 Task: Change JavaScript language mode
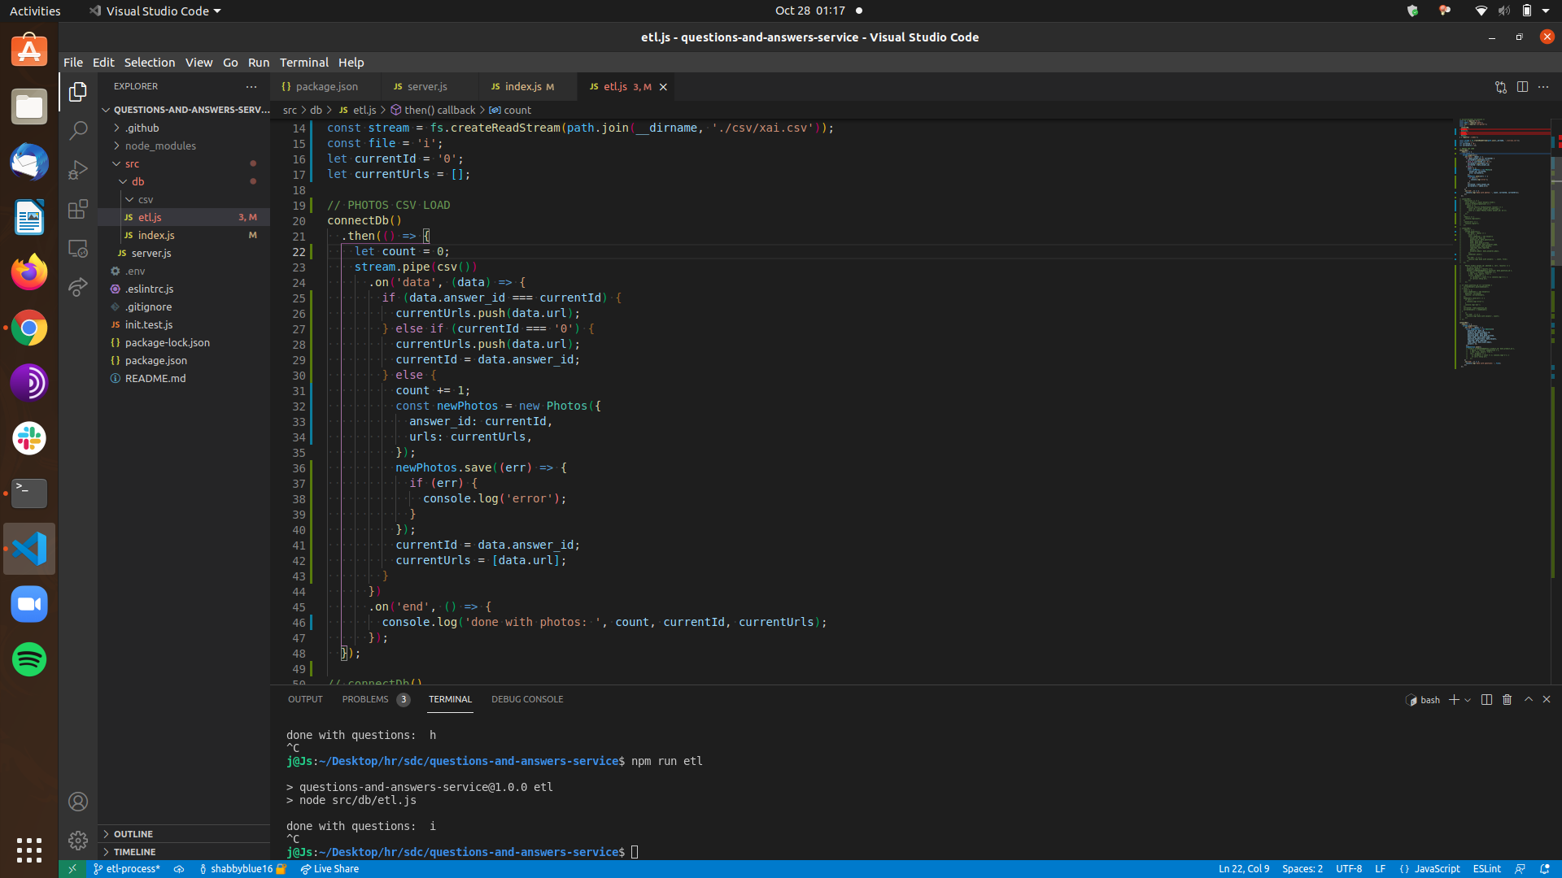coord(1437,869)
